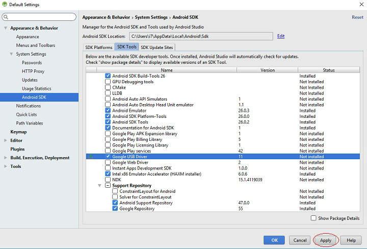This screenshot has height=249, width=367.
Task: Check Google Play Billing Library checkbox
Action: coord(108,139)
